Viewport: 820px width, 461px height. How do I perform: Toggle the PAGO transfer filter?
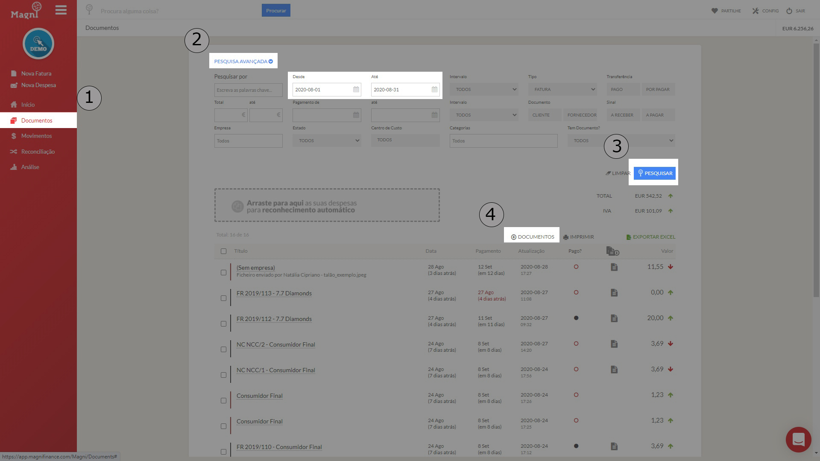point(623,90)
